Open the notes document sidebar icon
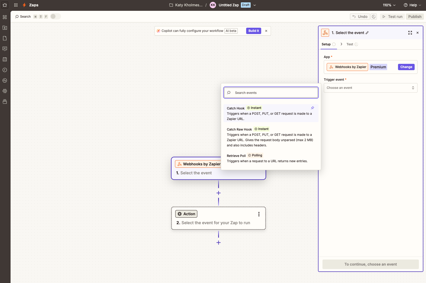The width and height of the screenshot is (426, 283). click(x=5, y=38)
